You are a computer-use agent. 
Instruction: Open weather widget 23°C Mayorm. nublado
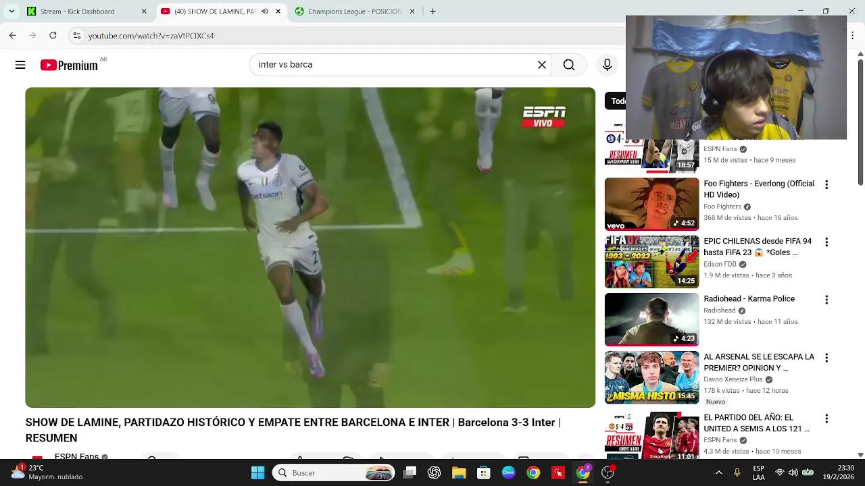[47, 473]
